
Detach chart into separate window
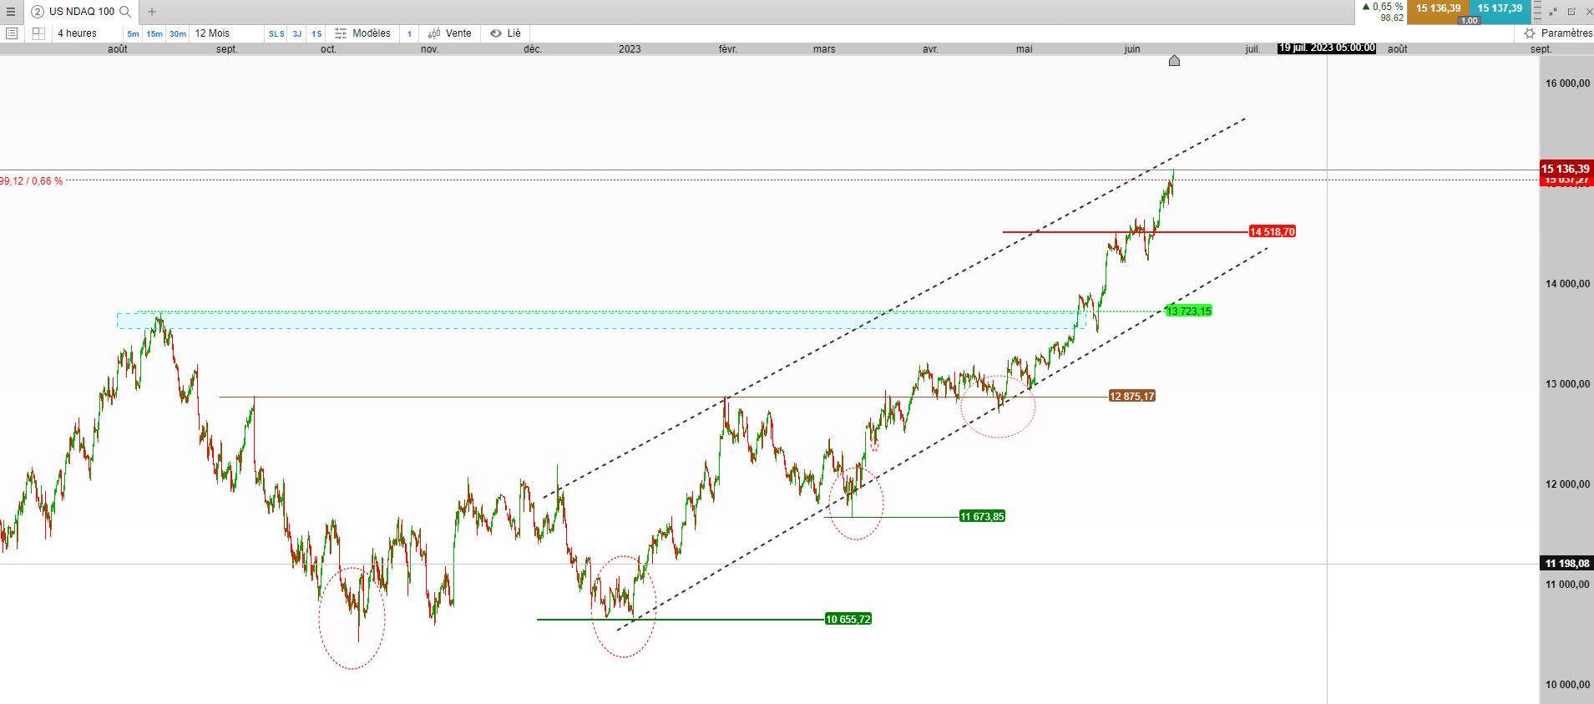tap(1571, 12)
